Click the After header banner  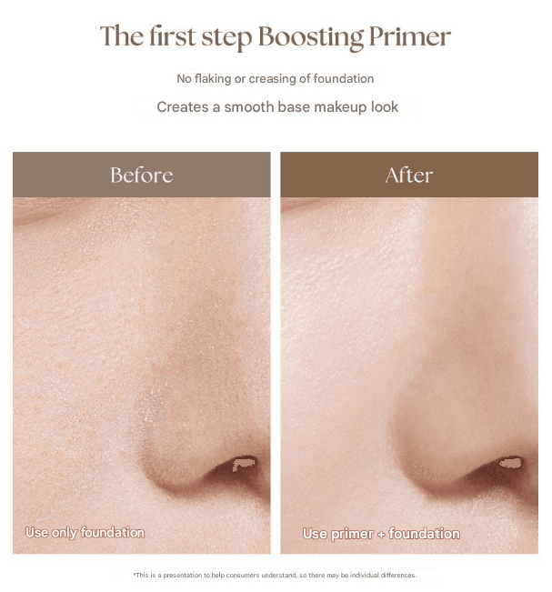point(409,175)
